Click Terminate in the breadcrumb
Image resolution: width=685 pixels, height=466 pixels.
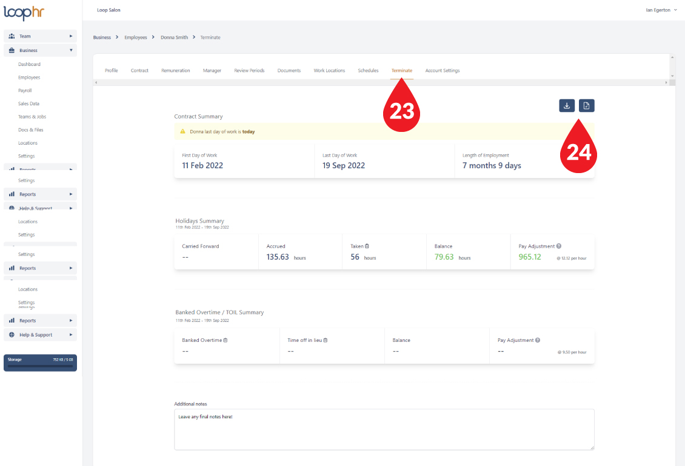click(210, 38)
